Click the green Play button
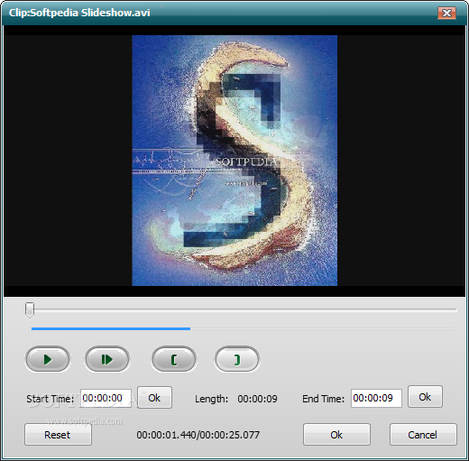469x461 pixels. 48,359
